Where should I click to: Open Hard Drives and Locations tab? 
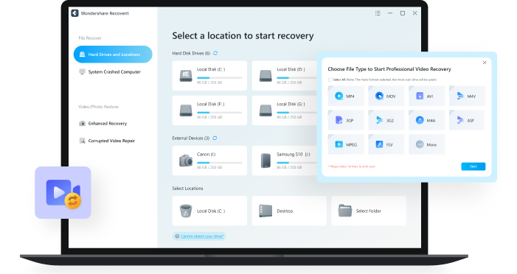113,55
